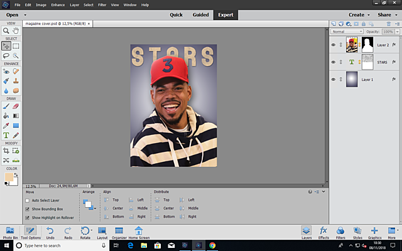The width and height of the screenshot is (402, 251).
Task: Select the Quick Selection tool
Action: pos(16,56)
